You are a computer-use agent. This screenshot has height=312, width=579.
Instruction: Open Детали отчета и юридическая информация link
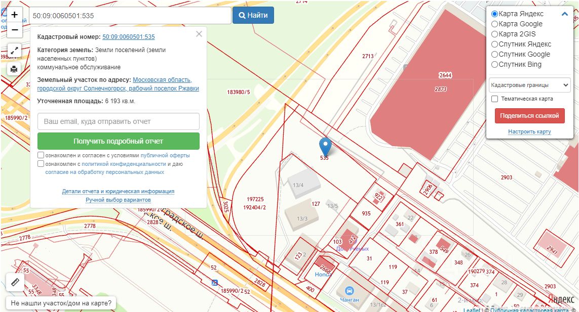[x=118, y=192]
